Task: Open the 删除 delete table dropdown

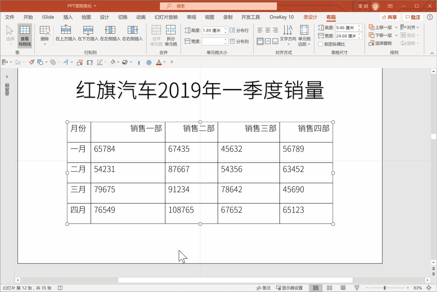Action: click(45, 36)
